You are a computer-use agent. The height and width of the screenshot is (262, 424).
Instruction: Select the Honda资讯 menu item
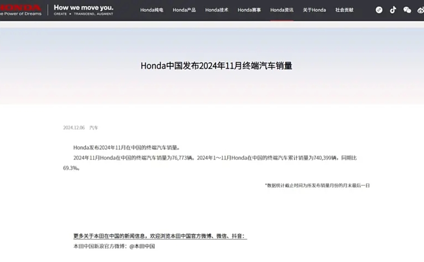(282, 10)
